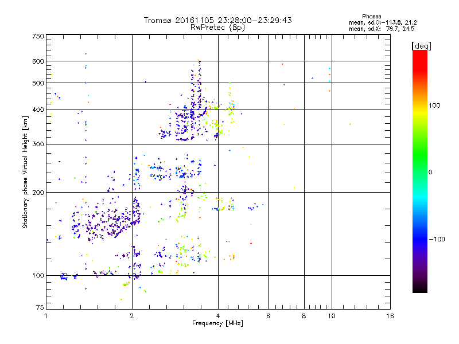The width and height of the screenshot is (459, 344).
Task: Click the colorbar tick label '100'
Action: 434,105
